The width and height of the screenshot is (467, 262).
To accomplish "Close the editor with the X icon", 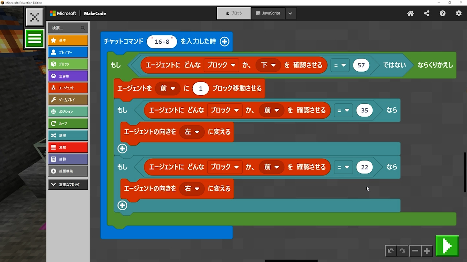I will (35, 17).
